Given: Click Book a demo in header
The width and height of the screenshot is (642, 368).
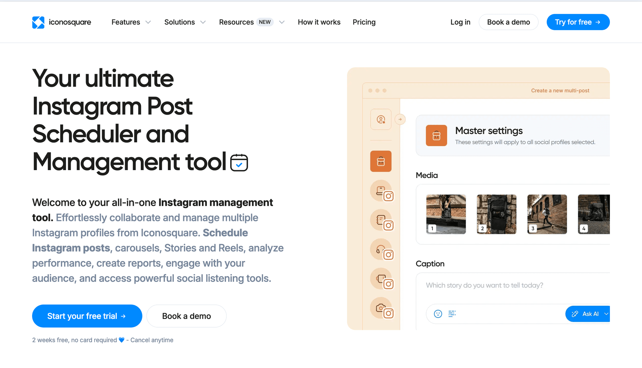Looking at the screenshot, I should (509, 22).
